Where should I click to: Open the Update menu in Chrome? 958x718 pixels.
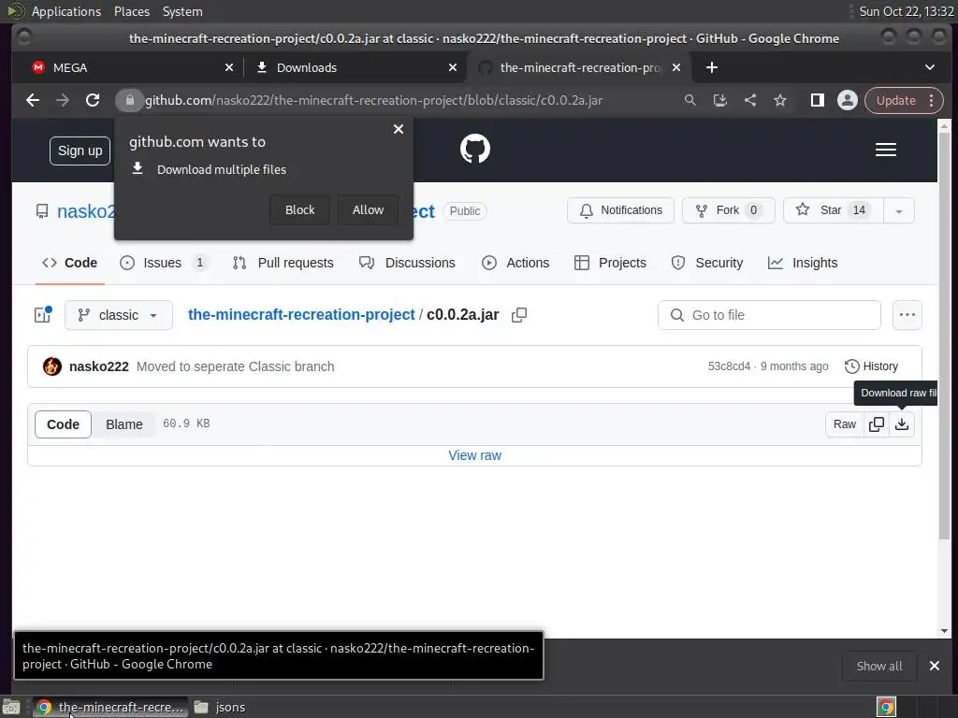[905, 101]
